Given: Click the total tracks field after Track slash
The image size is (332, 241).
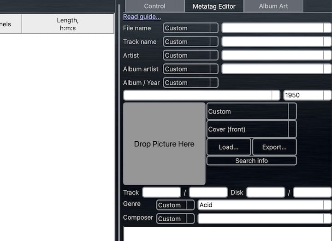Looking at the screenshot, I should click(208, 192).
